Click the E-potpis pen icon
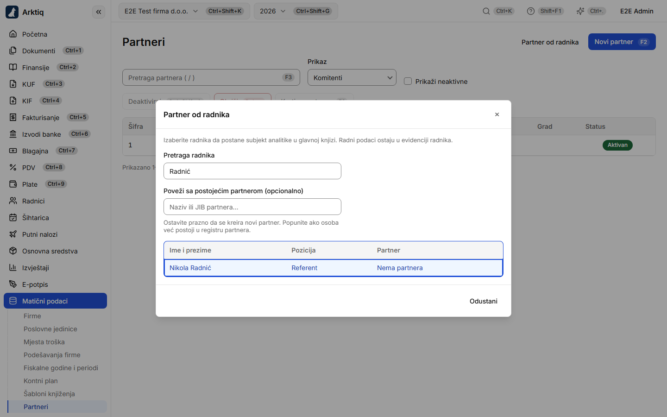Screen dimensions: 667x417 tap(13, 284)
